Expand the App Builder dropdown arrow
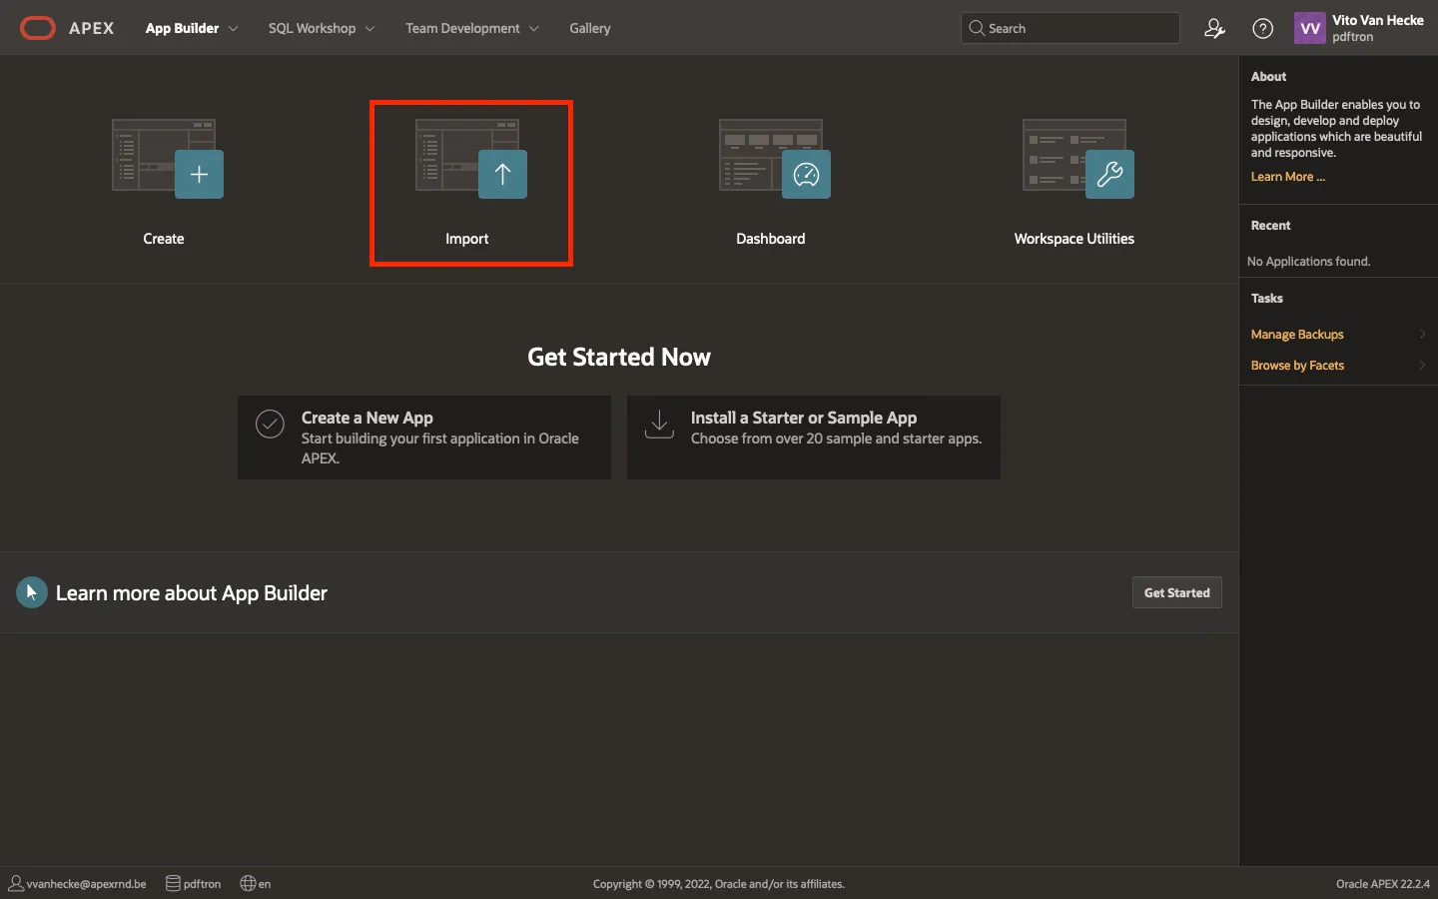The image size is (1438, 899). click(x=234, y=29)
